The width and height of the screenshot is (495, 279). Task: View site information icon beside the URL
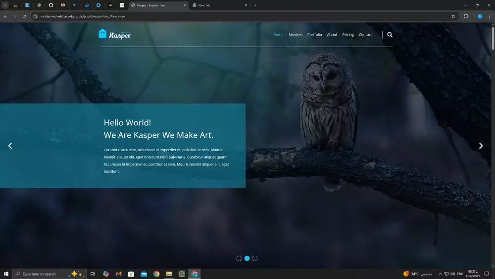point(35,16)
